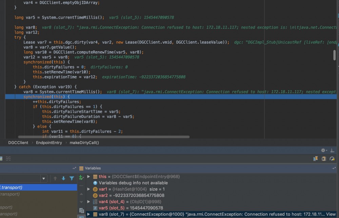Open the memory view chip icon

click(x=324, y=158)
